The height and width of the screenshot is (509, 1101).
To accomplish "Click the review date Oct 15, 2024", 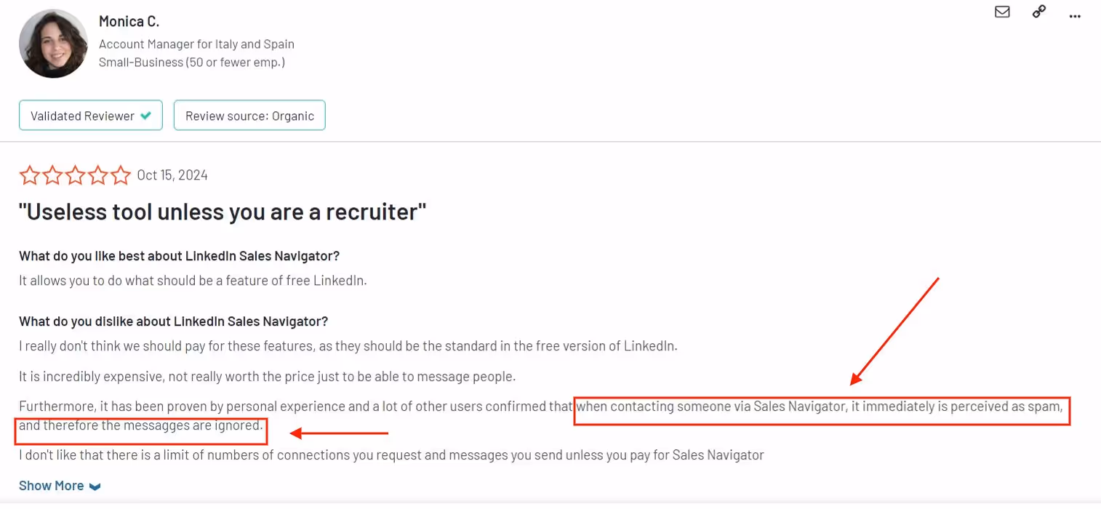I will click(x=171, y=175).
